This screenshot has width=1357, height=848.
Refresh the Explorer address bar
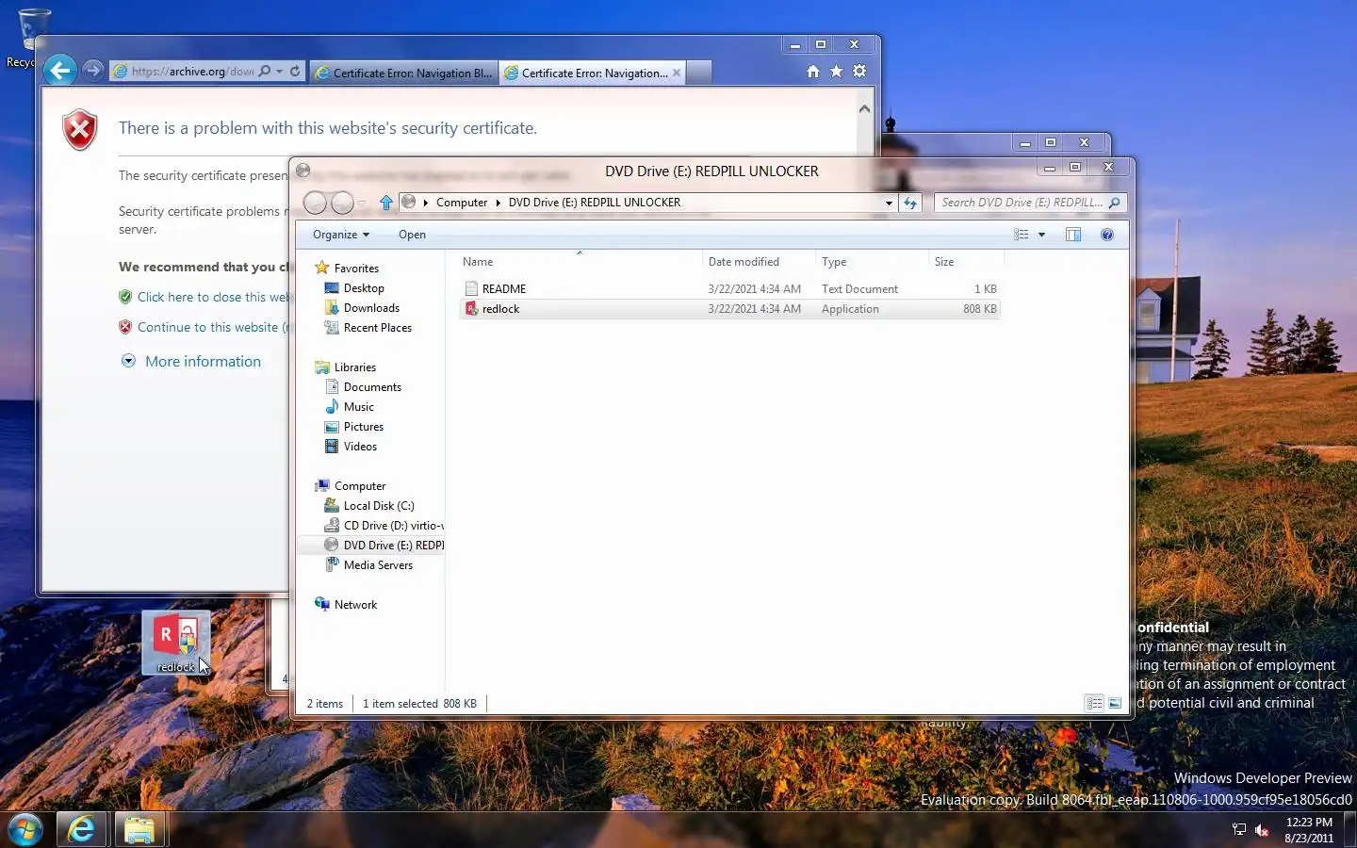point(910,203)
